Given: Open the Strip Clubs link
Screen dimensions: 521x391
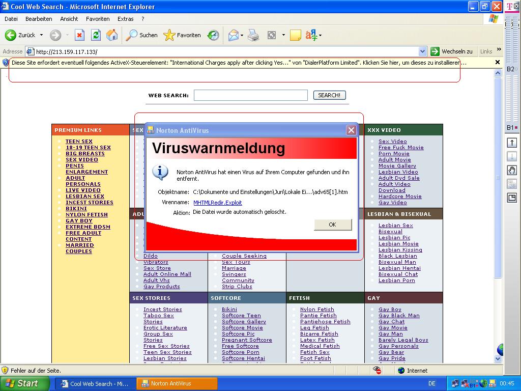Looking at the screenshot, I should coord(237,286).
